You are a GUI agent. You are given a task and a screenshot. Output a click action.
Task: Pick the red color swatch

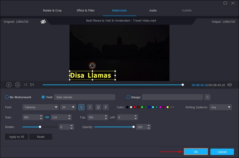(x=135, y=107)
